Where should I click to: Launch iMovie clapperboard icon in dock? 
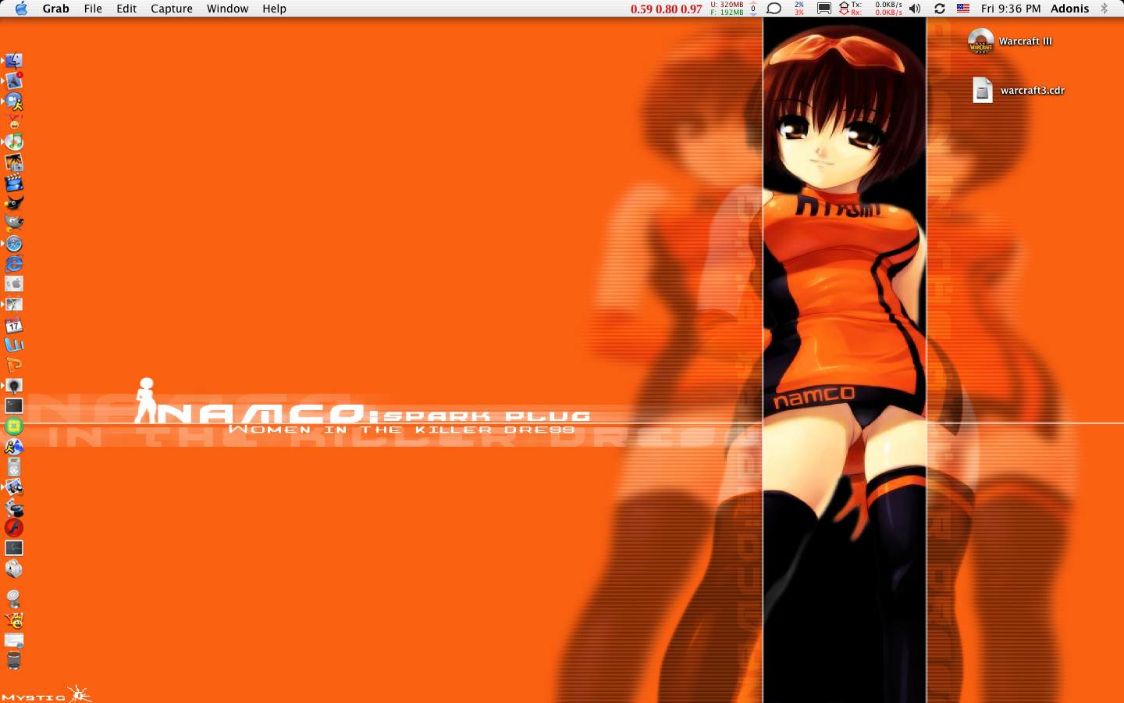click(14, 182)
